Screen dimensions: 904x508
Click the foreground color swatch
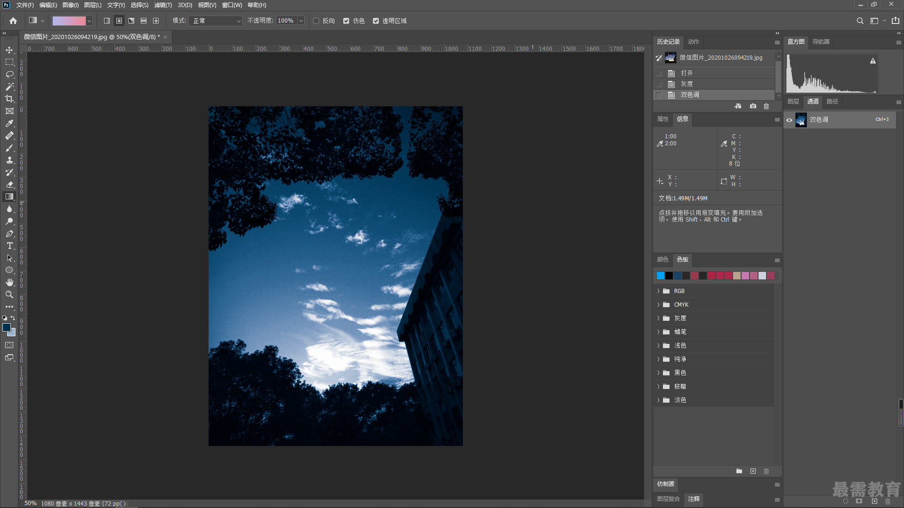point(7,327)
